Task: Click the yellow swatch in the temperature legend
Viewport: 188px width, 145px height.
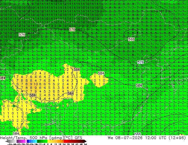Action: [x=48, y=141]
